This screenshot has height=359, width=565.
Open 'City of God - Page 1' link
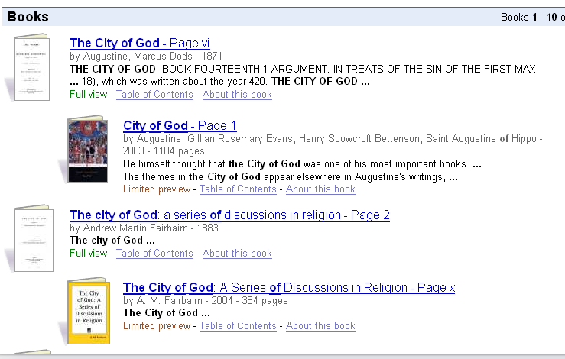tap(180, 126)
